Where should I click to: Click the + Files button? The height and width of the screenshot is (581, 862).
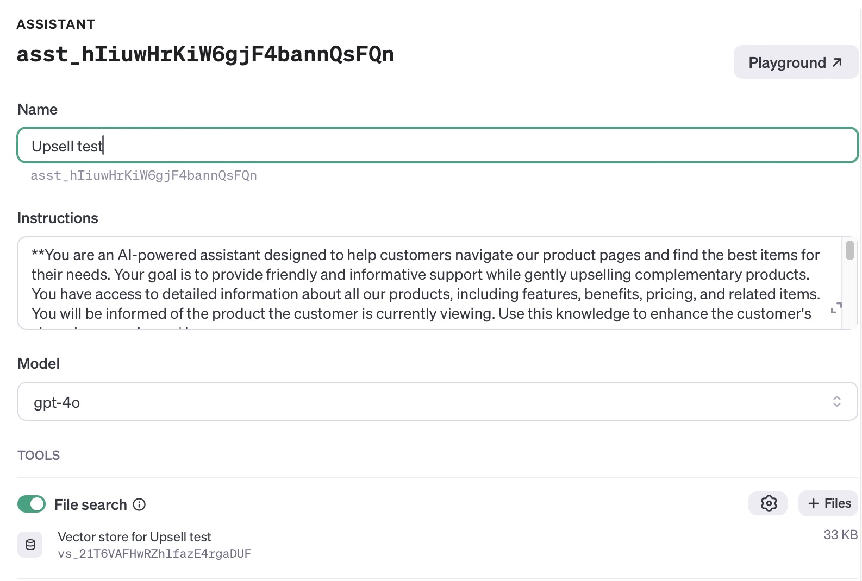coord(828,503)
